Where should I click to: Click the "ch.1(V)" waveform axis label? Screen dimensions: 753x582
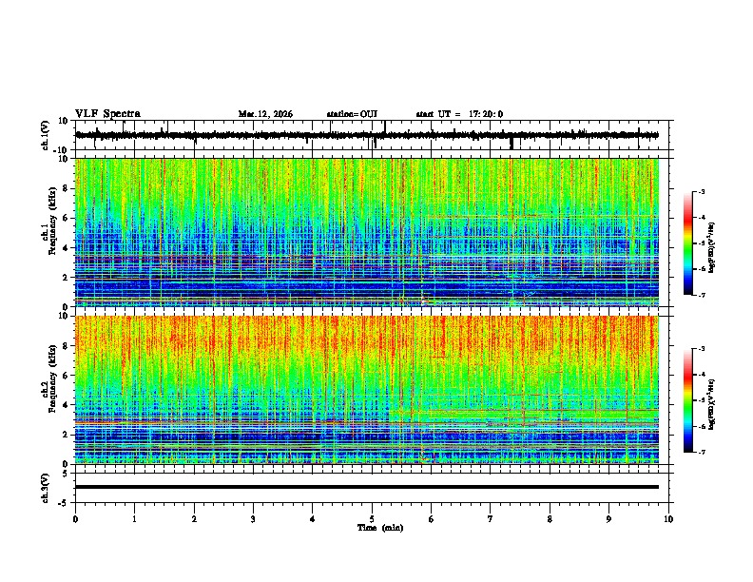[46, 135]
